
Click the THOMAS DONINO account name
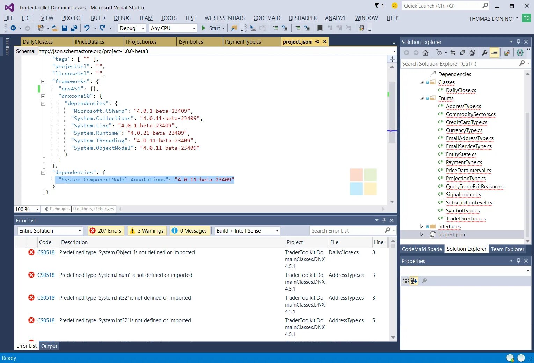tap(491, 18)
